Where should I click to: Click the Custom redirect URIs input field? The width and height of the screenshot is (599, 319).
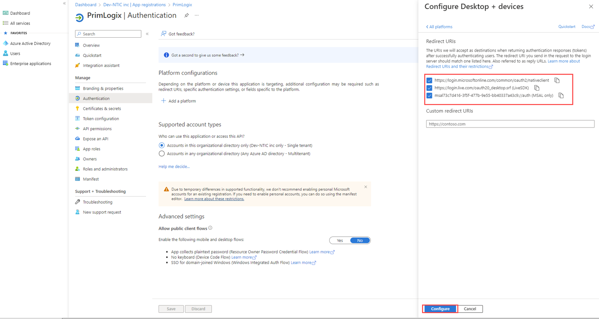click(x=510, y=124)
